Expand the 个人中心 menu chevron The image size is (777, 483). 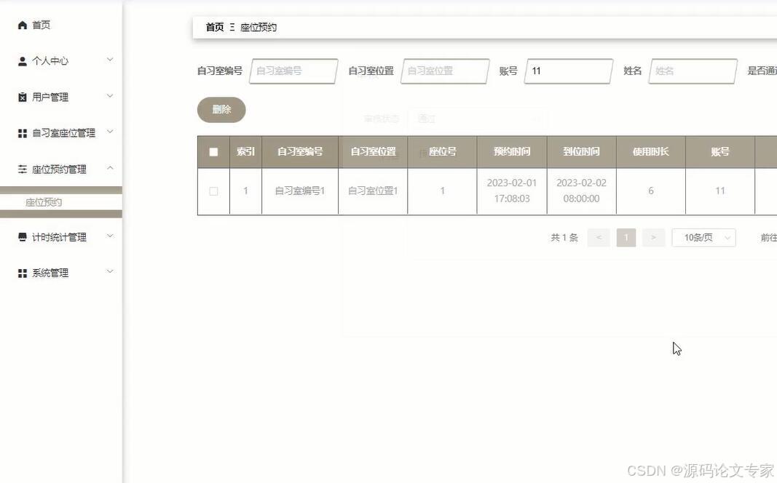pyautogui.click(x=110, y=60)
